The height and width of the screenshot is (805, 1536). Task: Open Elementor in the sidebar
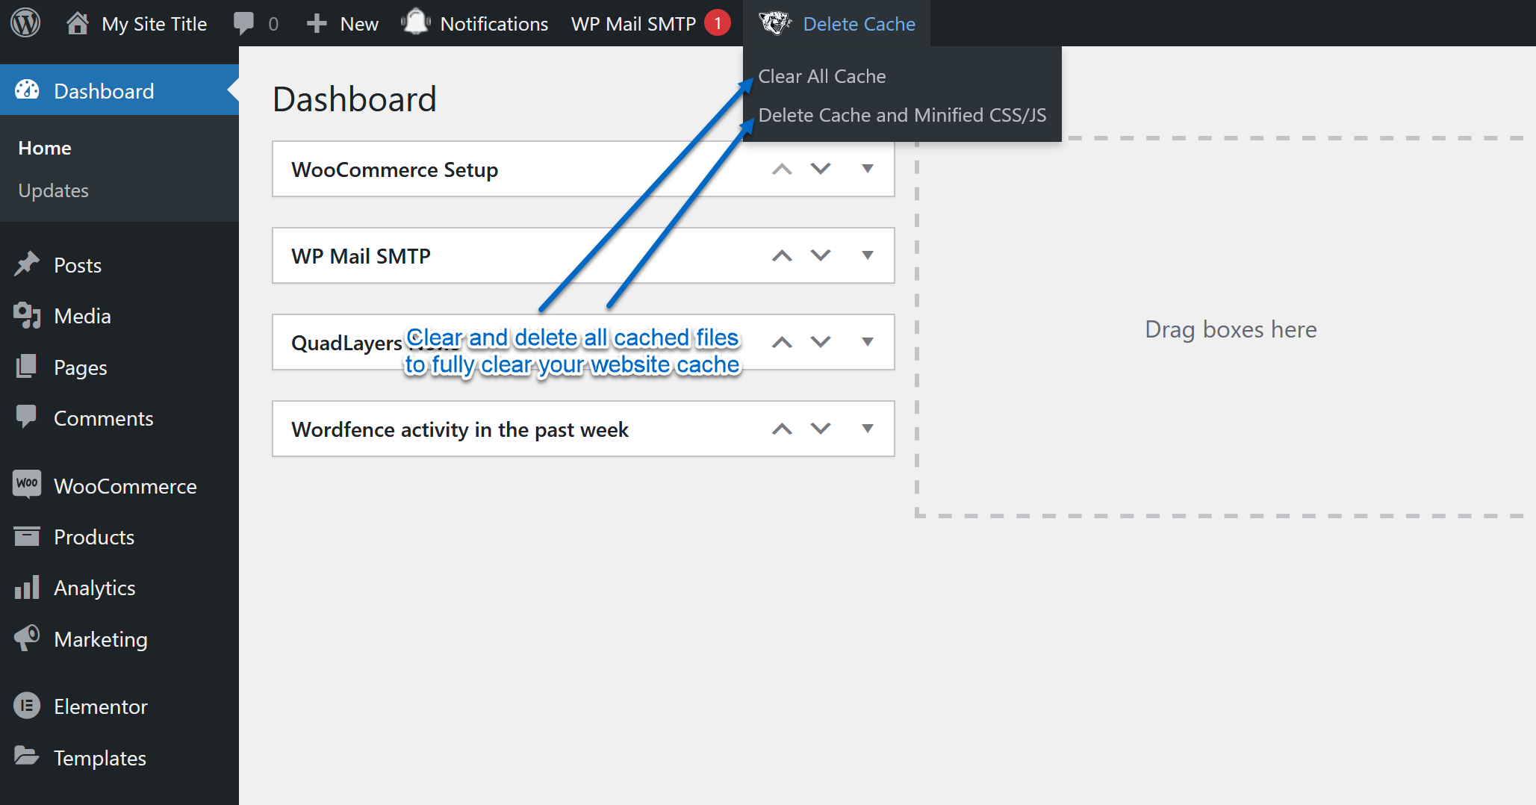[x=119, y=706]
